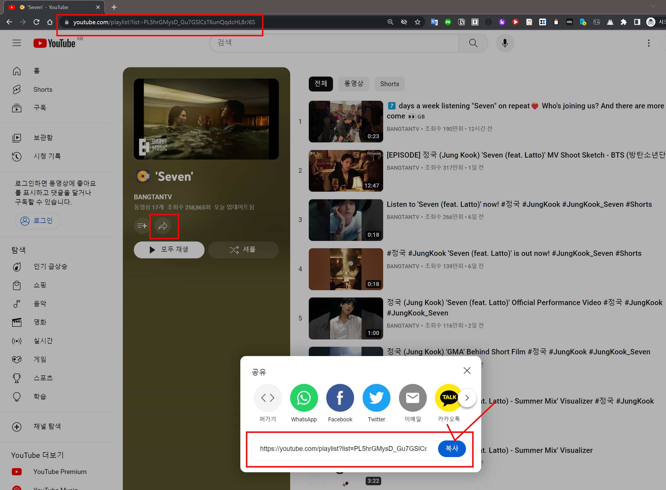Click the Twitter share icon

pos(376,397)
